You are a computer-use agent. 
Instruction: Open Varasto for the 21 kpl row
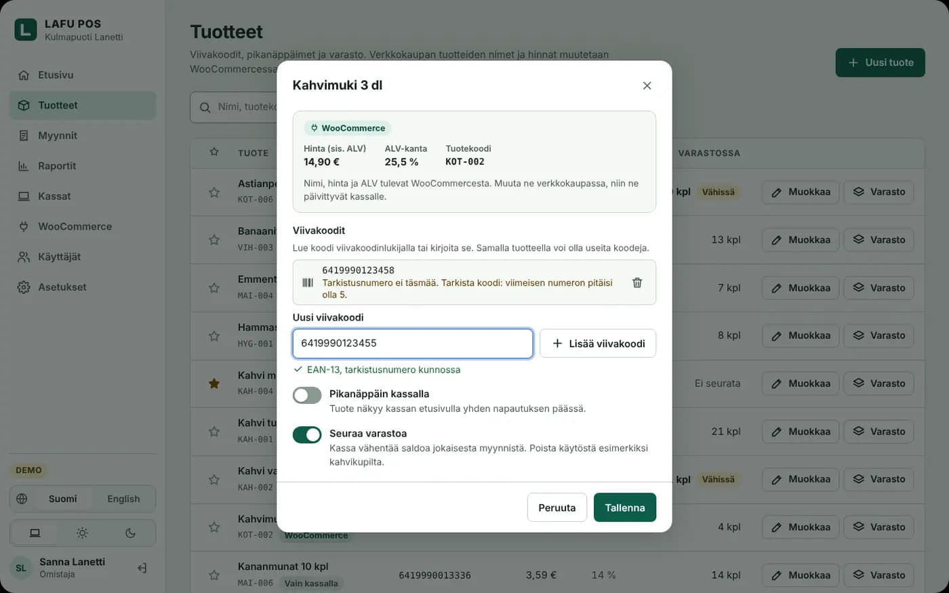pos(879,432)
